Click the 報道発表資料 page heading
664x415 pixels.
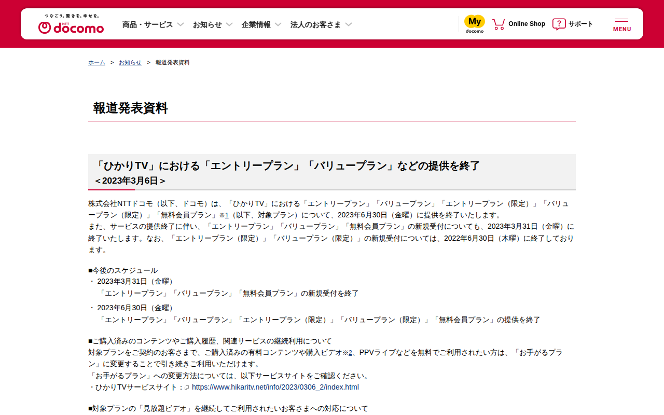click(131, 108)
